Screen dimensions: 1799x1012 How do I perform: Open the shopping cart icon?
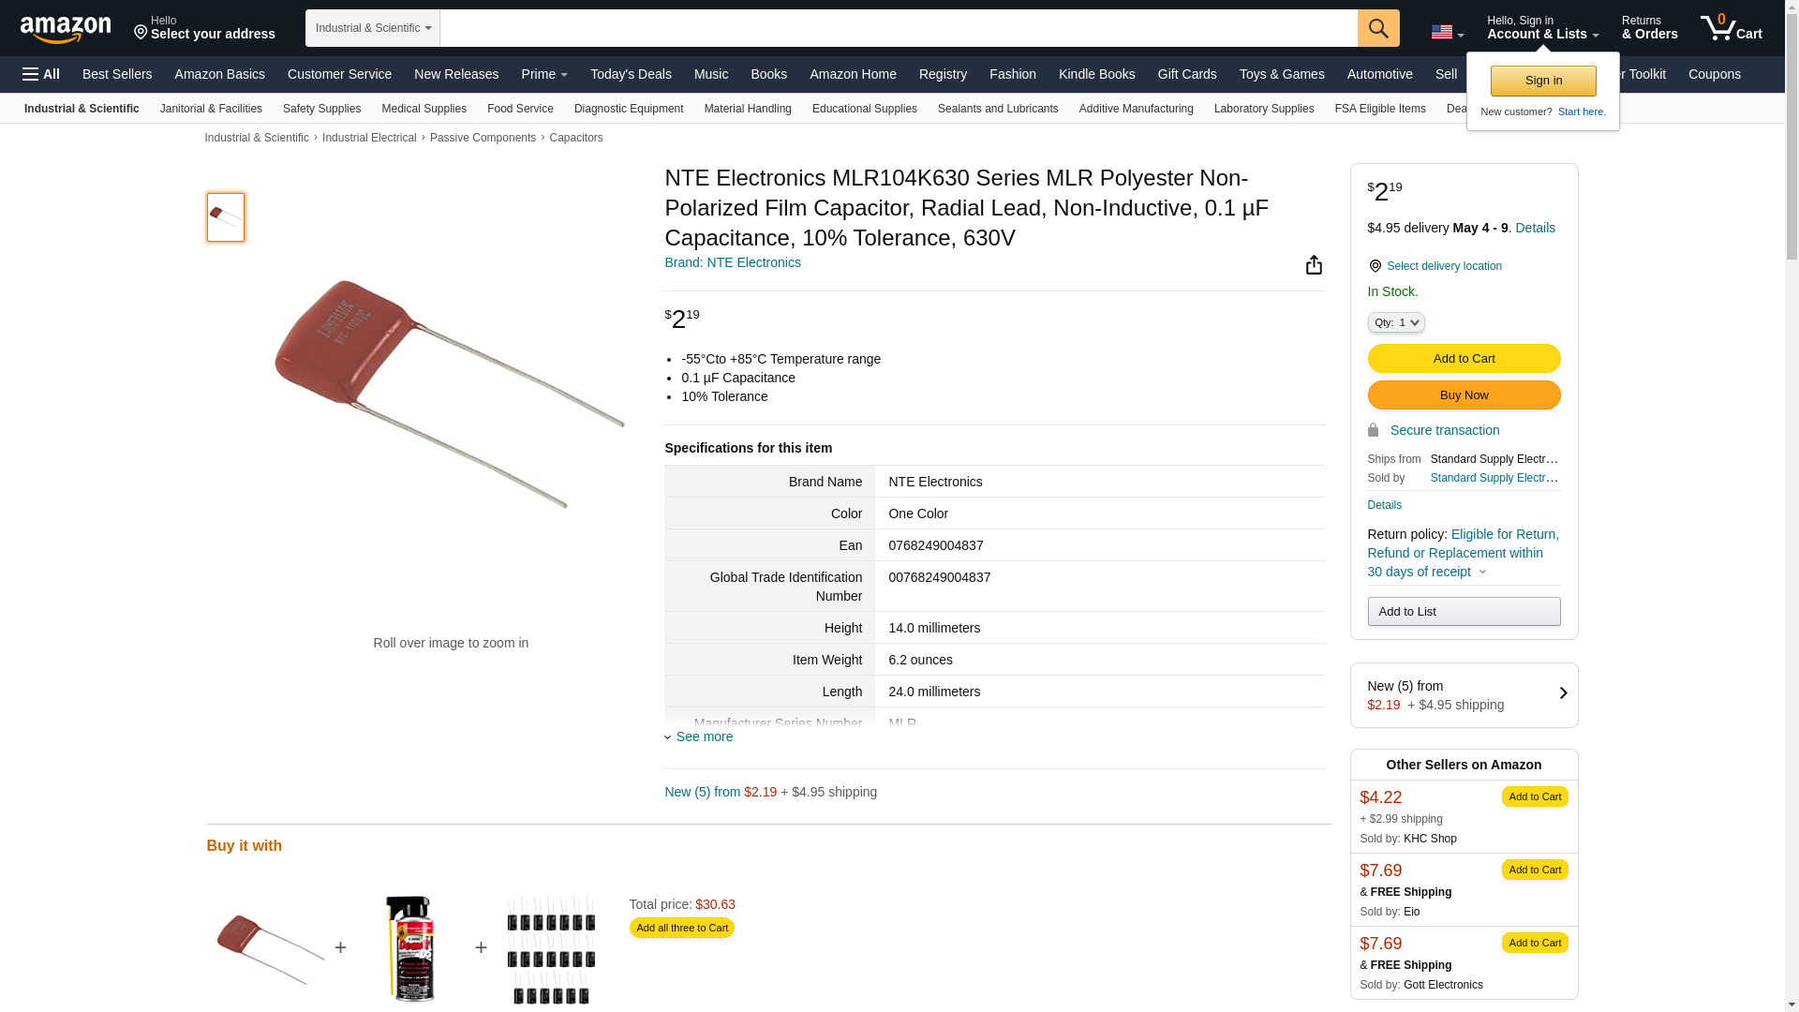pos(1731,28)
